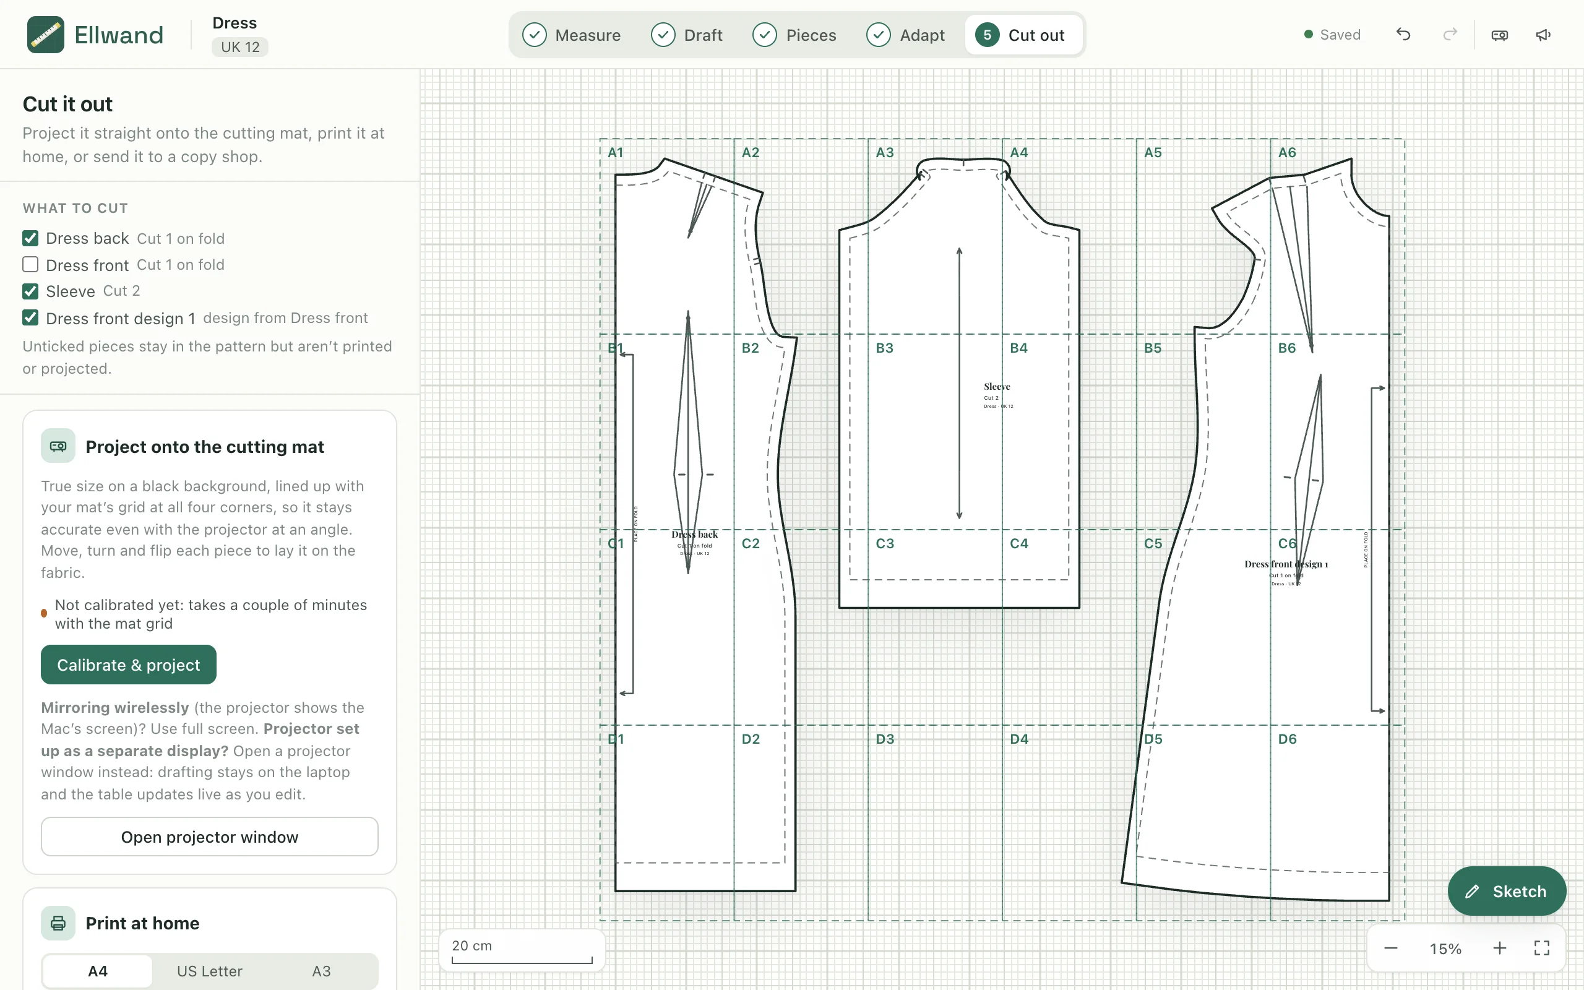1584x990 pixels.
Task: Open the Sketch tool button
Action: click(x=1507, y=891)
